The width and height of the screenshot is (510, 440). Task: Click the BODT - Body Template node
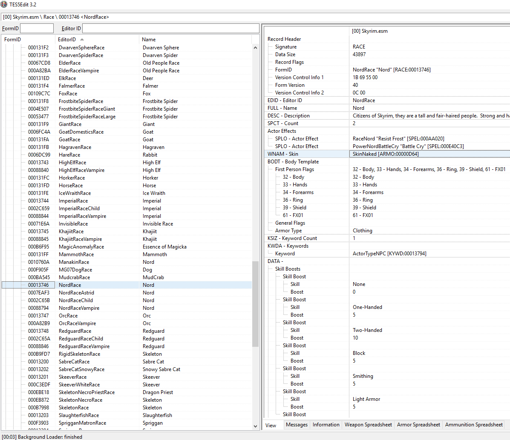[x=293, y=162]
